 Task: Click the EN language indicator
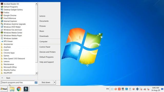107,89
